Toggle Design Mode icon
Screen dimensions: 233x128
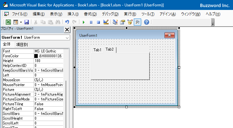pyautogui.click(x=106, y=22)
